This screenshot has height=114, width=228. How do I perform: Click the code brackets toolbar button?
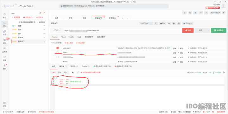pyautogui.click(x=201, y=13)
